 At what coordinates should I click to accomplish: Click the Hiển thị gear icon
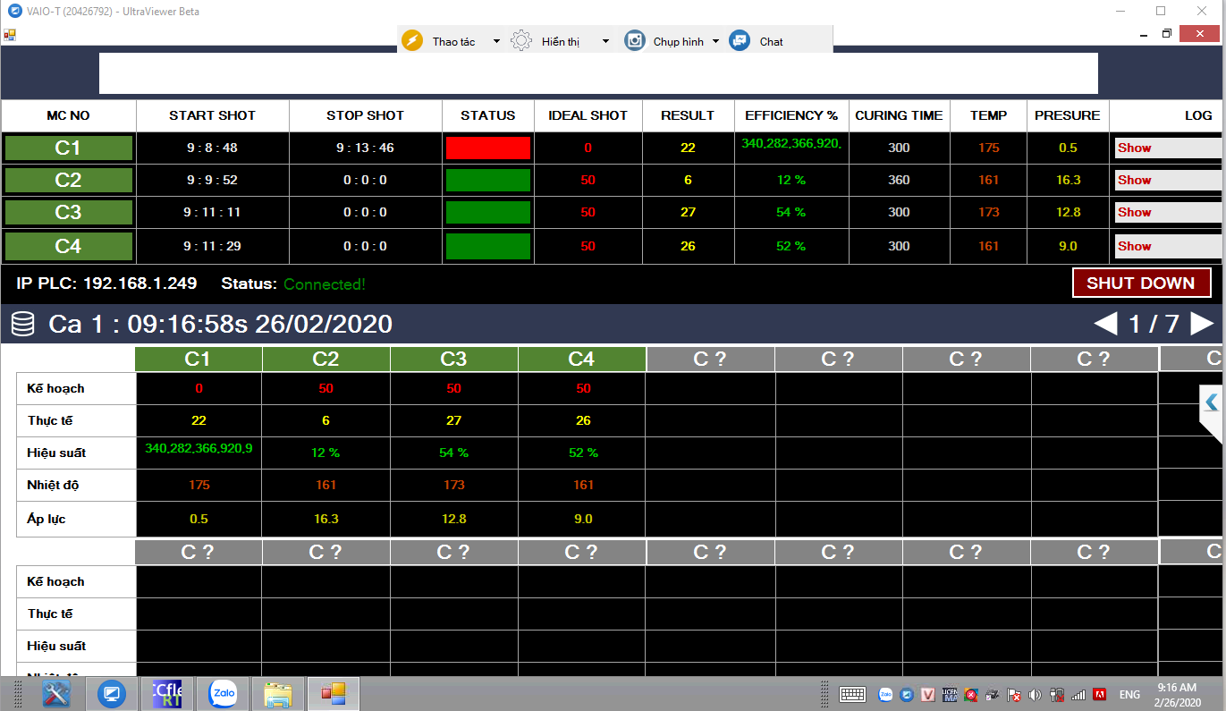tap(521, 41)
